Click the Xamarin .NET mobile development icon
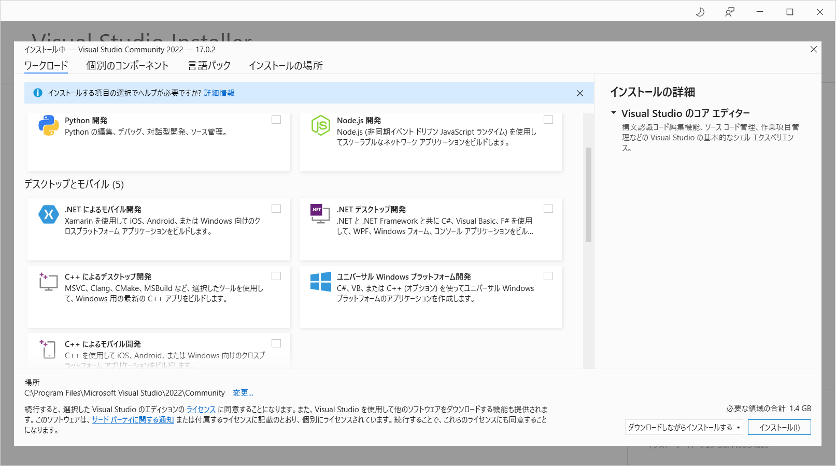 coord(48,214)
